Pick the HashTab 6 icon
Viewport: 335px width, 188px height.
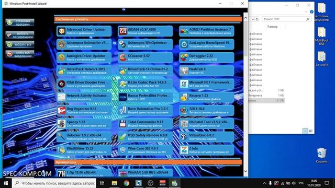(x=184, y=71)
